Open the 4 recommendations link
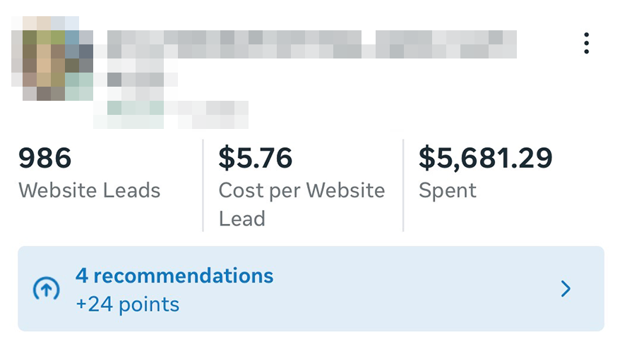The image size is (627, 346). pyautogui.click(x=174, y=275)
